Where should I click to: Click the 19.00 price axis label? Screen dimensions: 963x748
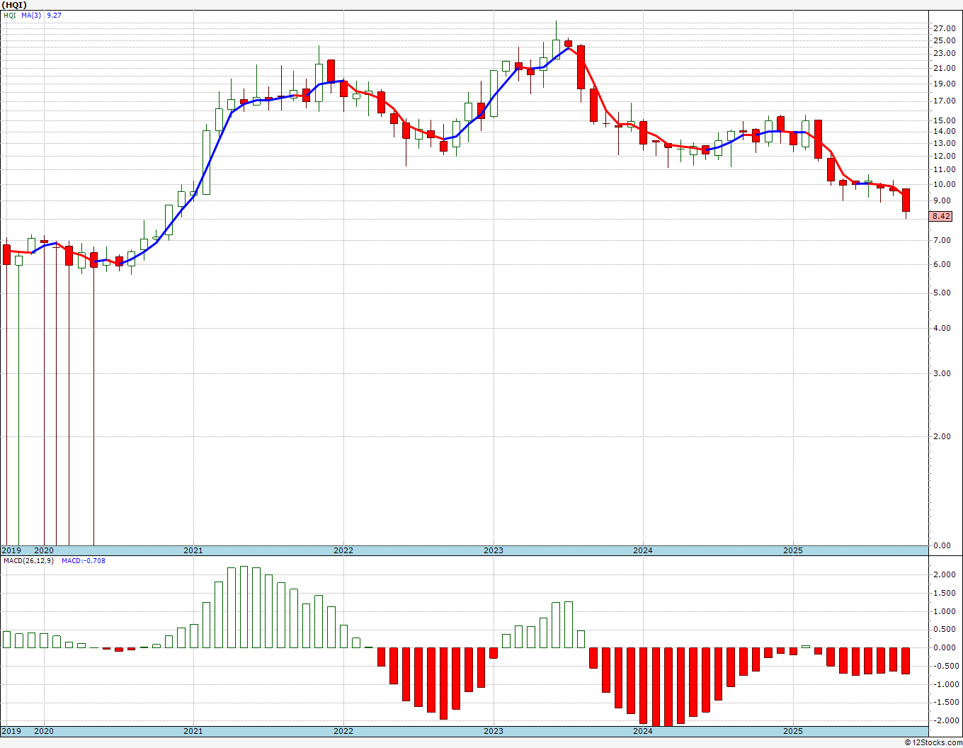[945, 84]
